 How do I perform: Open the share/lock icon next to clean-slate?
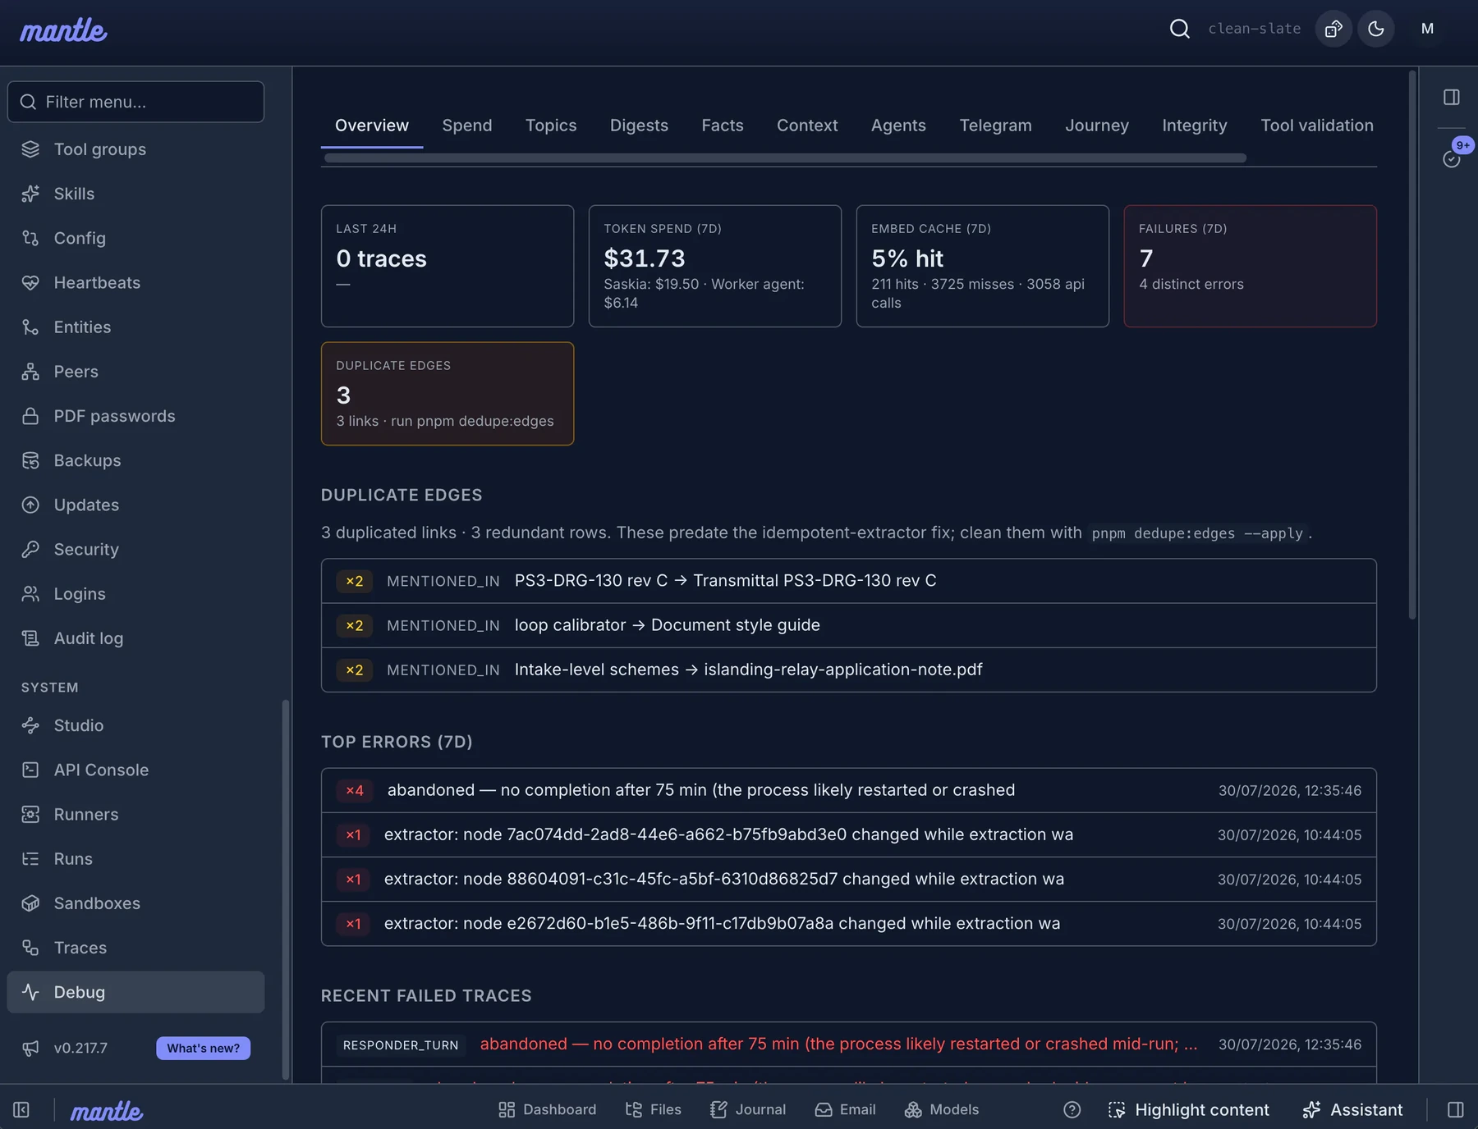tap(1333, 29)
